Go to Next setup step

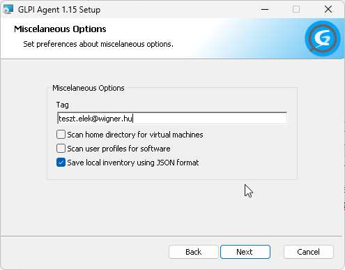click(x=245, y=252)
